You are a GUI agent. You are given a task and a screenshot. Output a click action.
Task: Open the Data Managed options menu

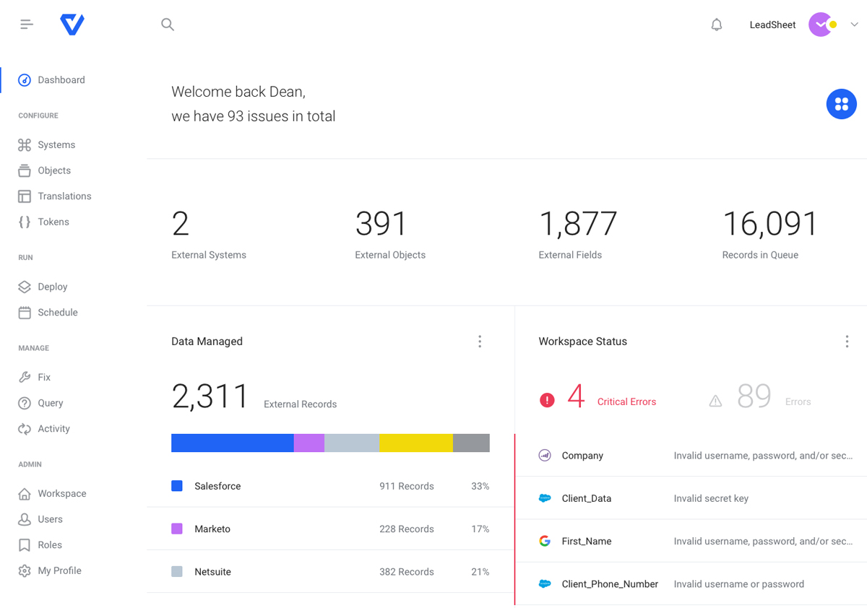click(x=480, y=341)
